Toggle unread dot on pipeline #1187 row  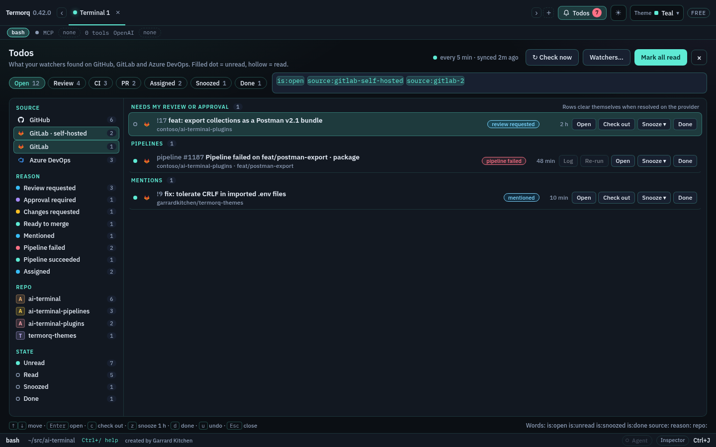135,161
